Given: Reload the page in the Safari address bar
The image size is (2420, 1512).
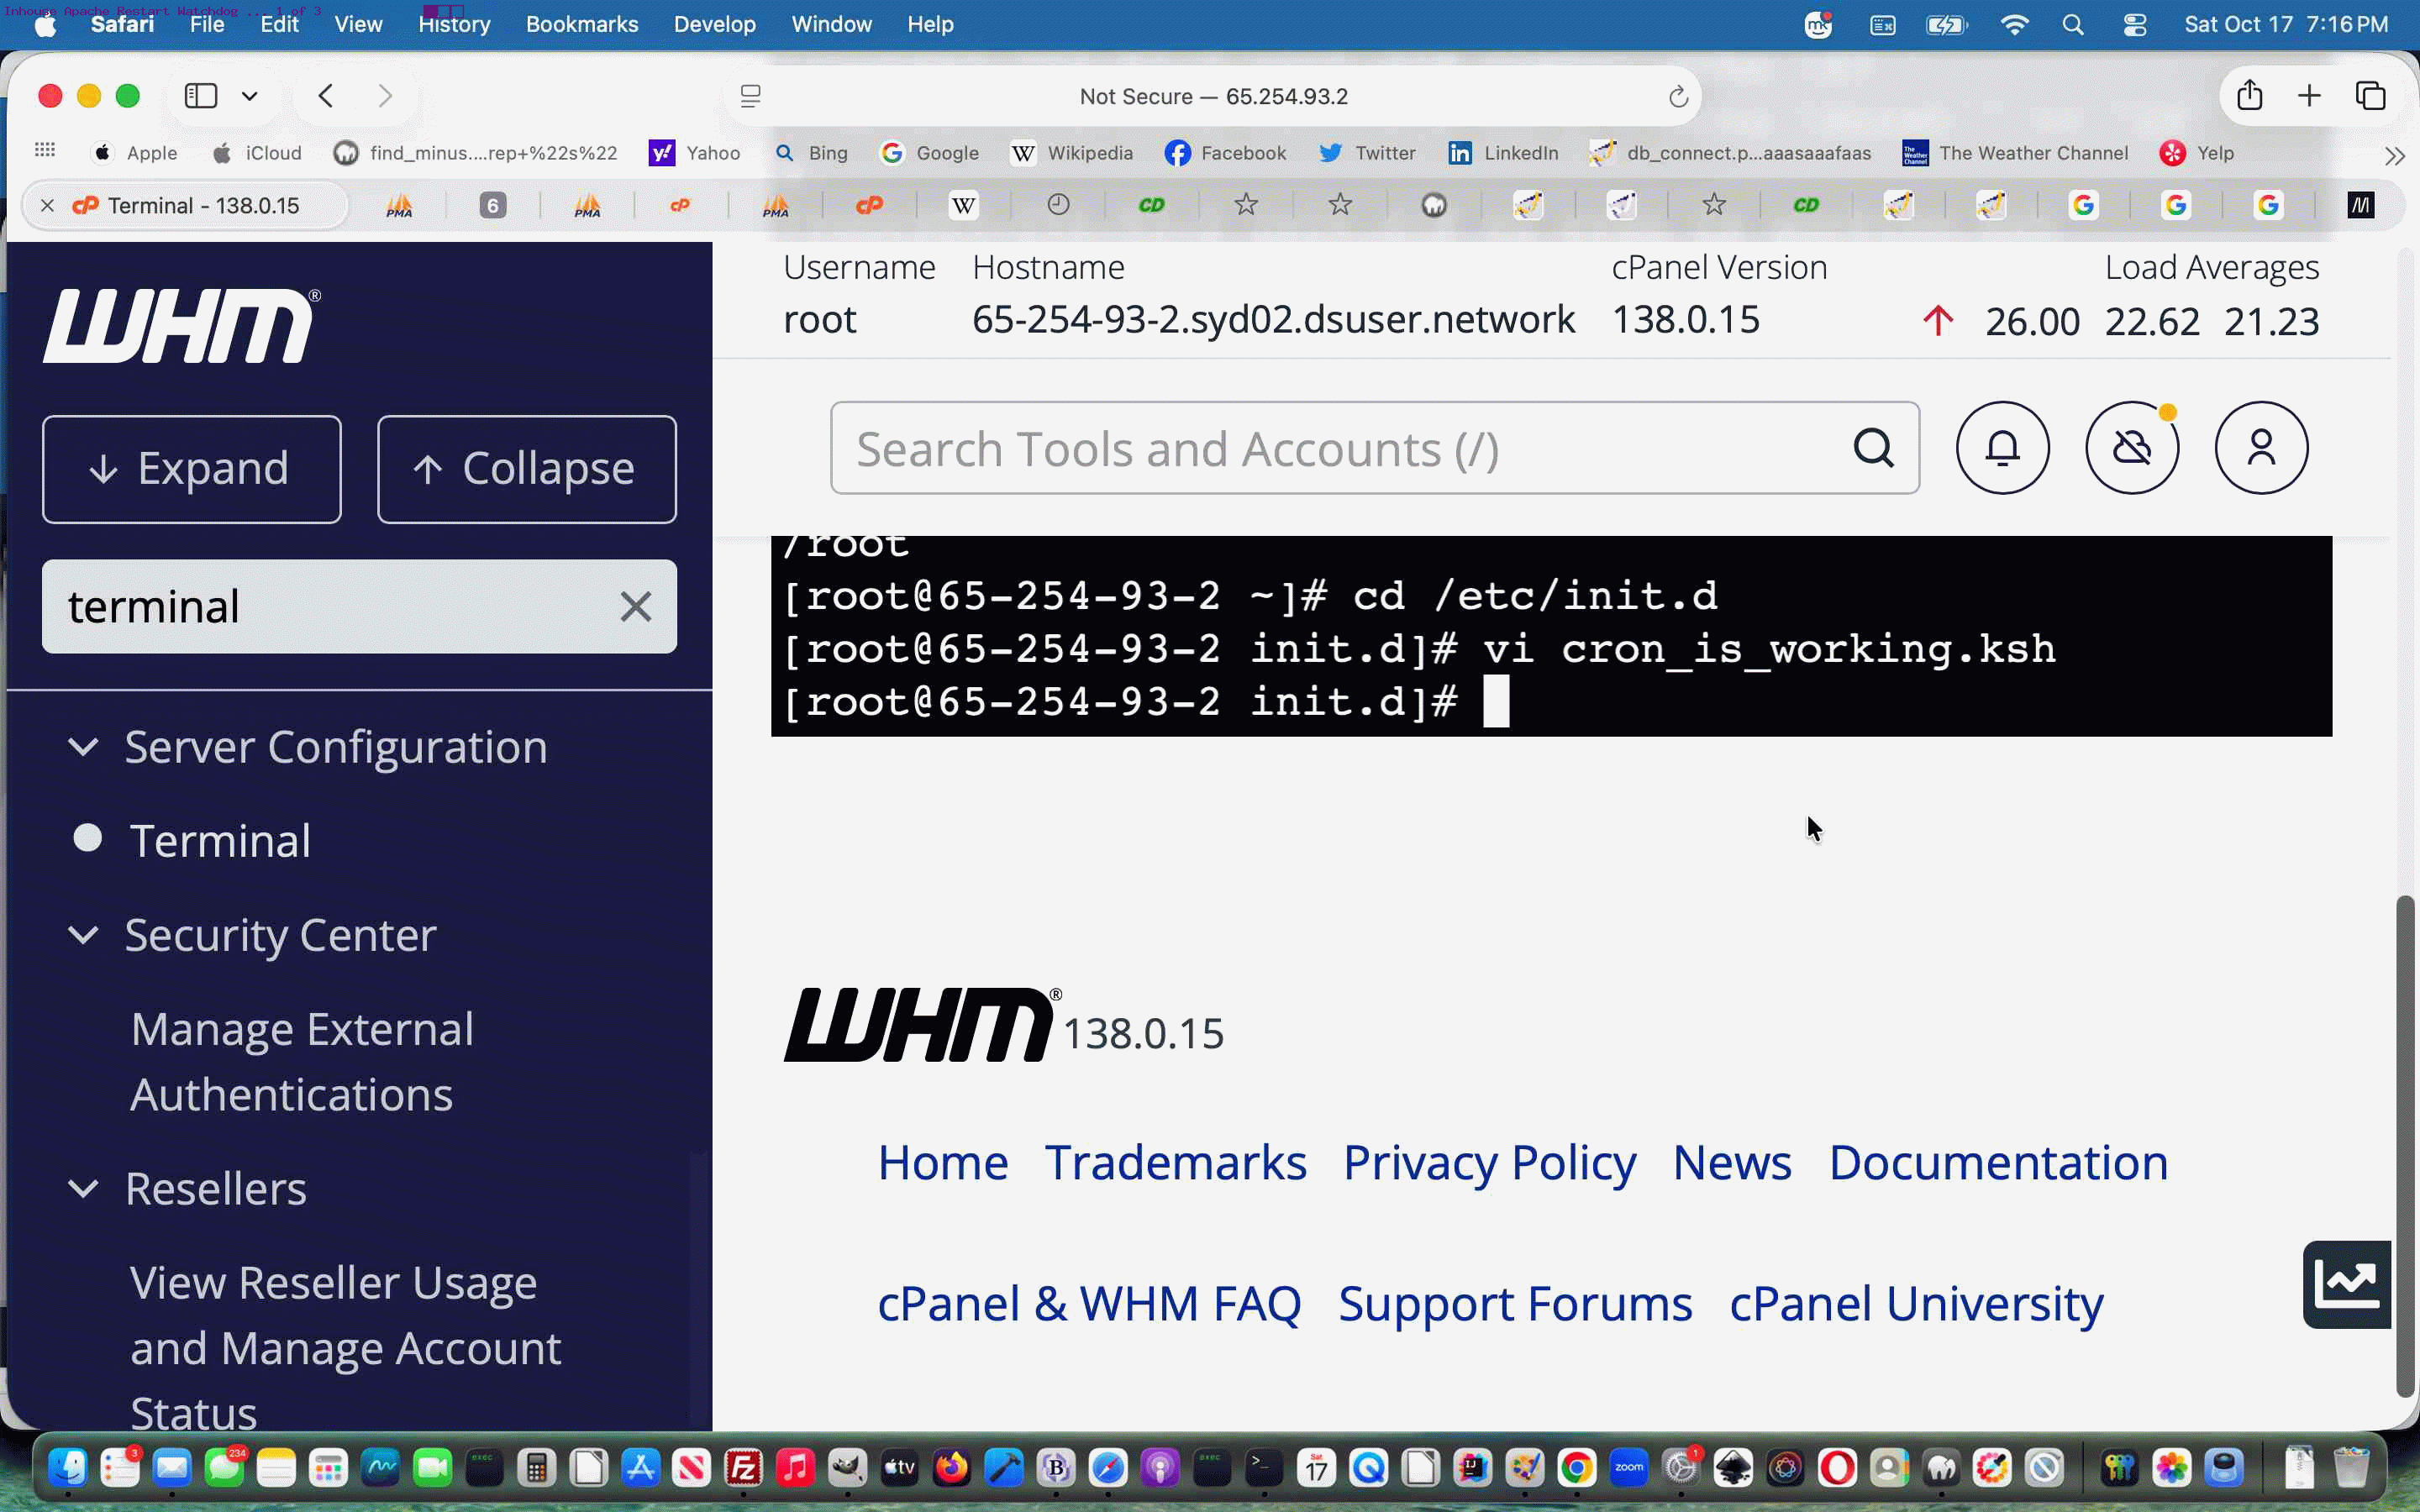Looking at the screenshot, I should click(1678, 97).
